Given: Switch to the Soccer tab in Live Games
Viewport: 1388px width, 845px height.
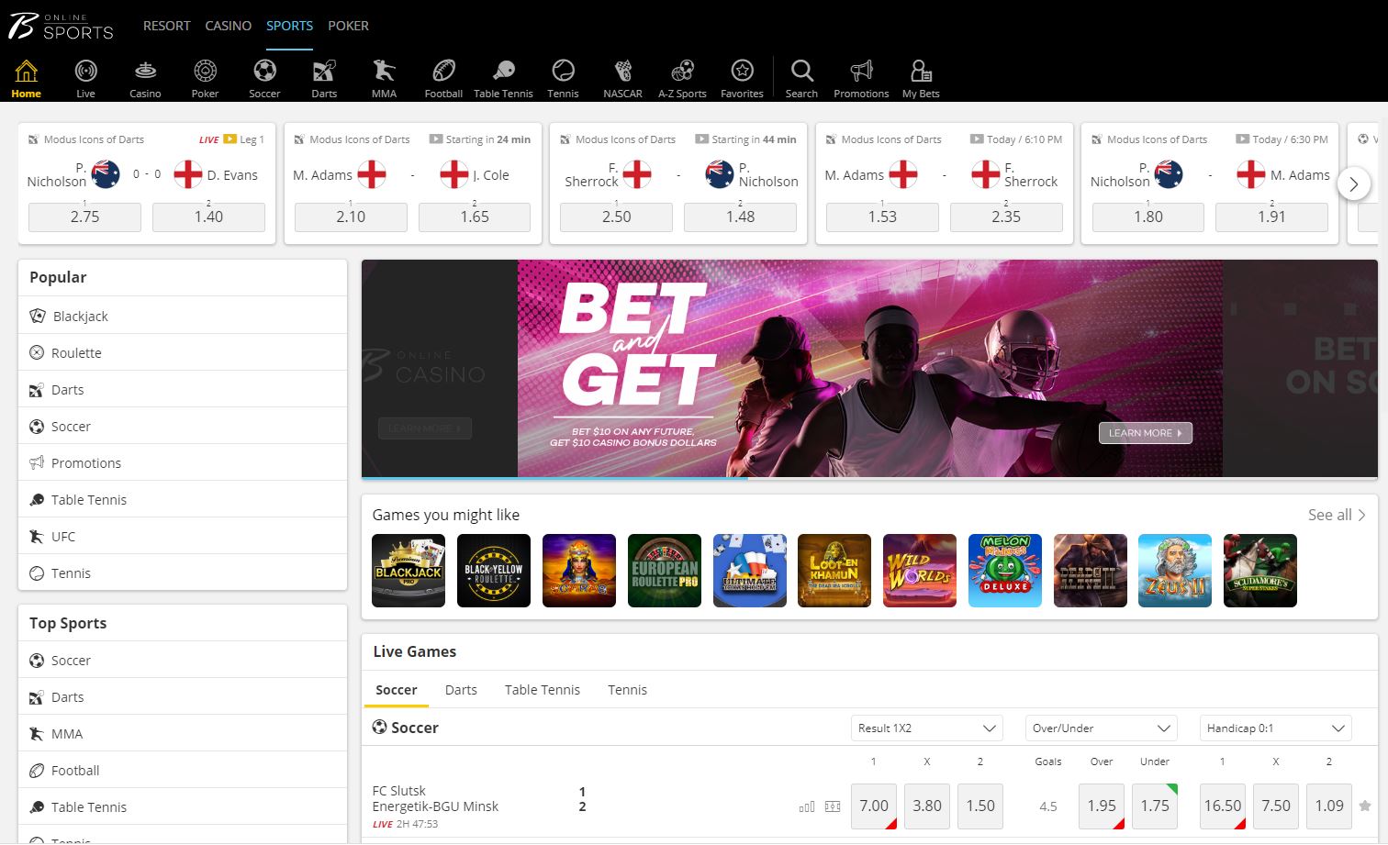Looking at the screenshot, I should [x=397, y=690].
